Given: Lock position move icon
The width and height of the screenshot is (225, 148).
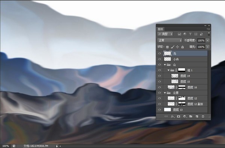Looking at the screenshot, I should 177,47.
